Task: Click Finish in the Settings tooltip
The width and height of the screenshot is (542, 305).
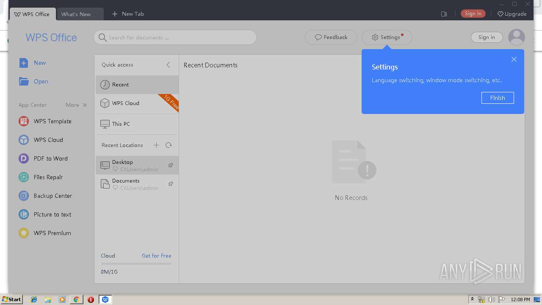Action: [498, 98]
